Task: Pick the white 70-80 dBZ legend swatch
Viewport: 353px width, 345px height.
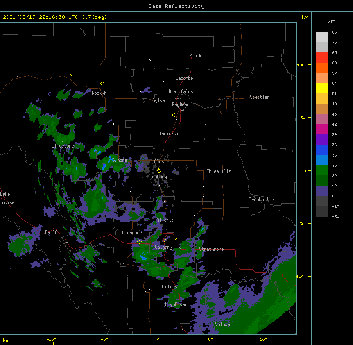Action: (x=322, y=37)
